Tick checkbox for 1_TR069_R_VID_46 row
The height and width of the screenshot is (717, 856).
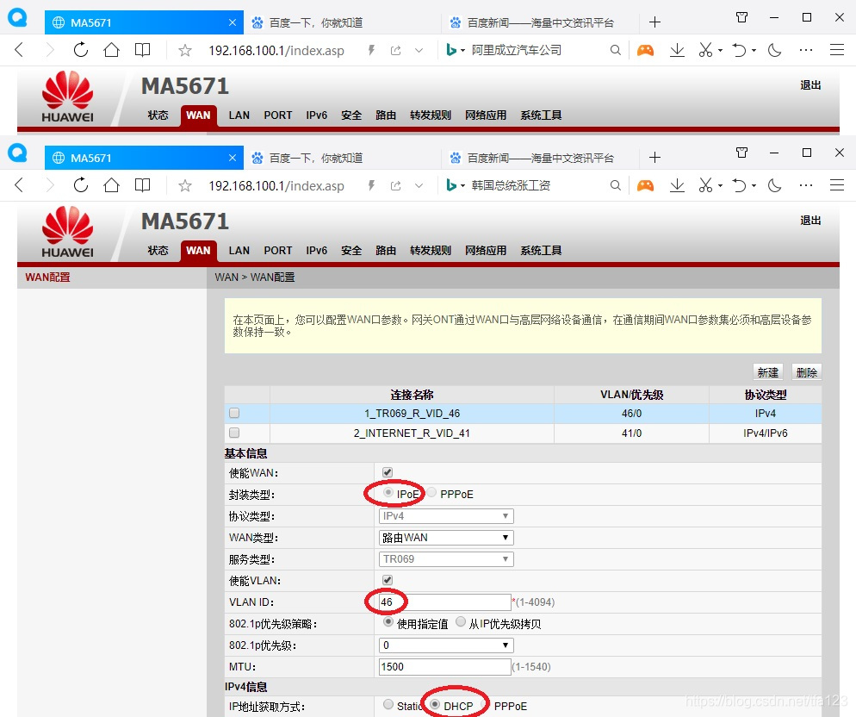tap(234, 413)
